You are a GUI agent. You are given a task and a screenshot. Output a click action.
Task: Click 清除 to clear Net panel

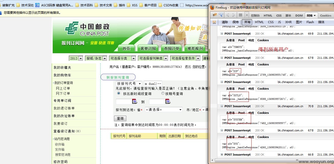pyautogui.click(x=225, y=22)
